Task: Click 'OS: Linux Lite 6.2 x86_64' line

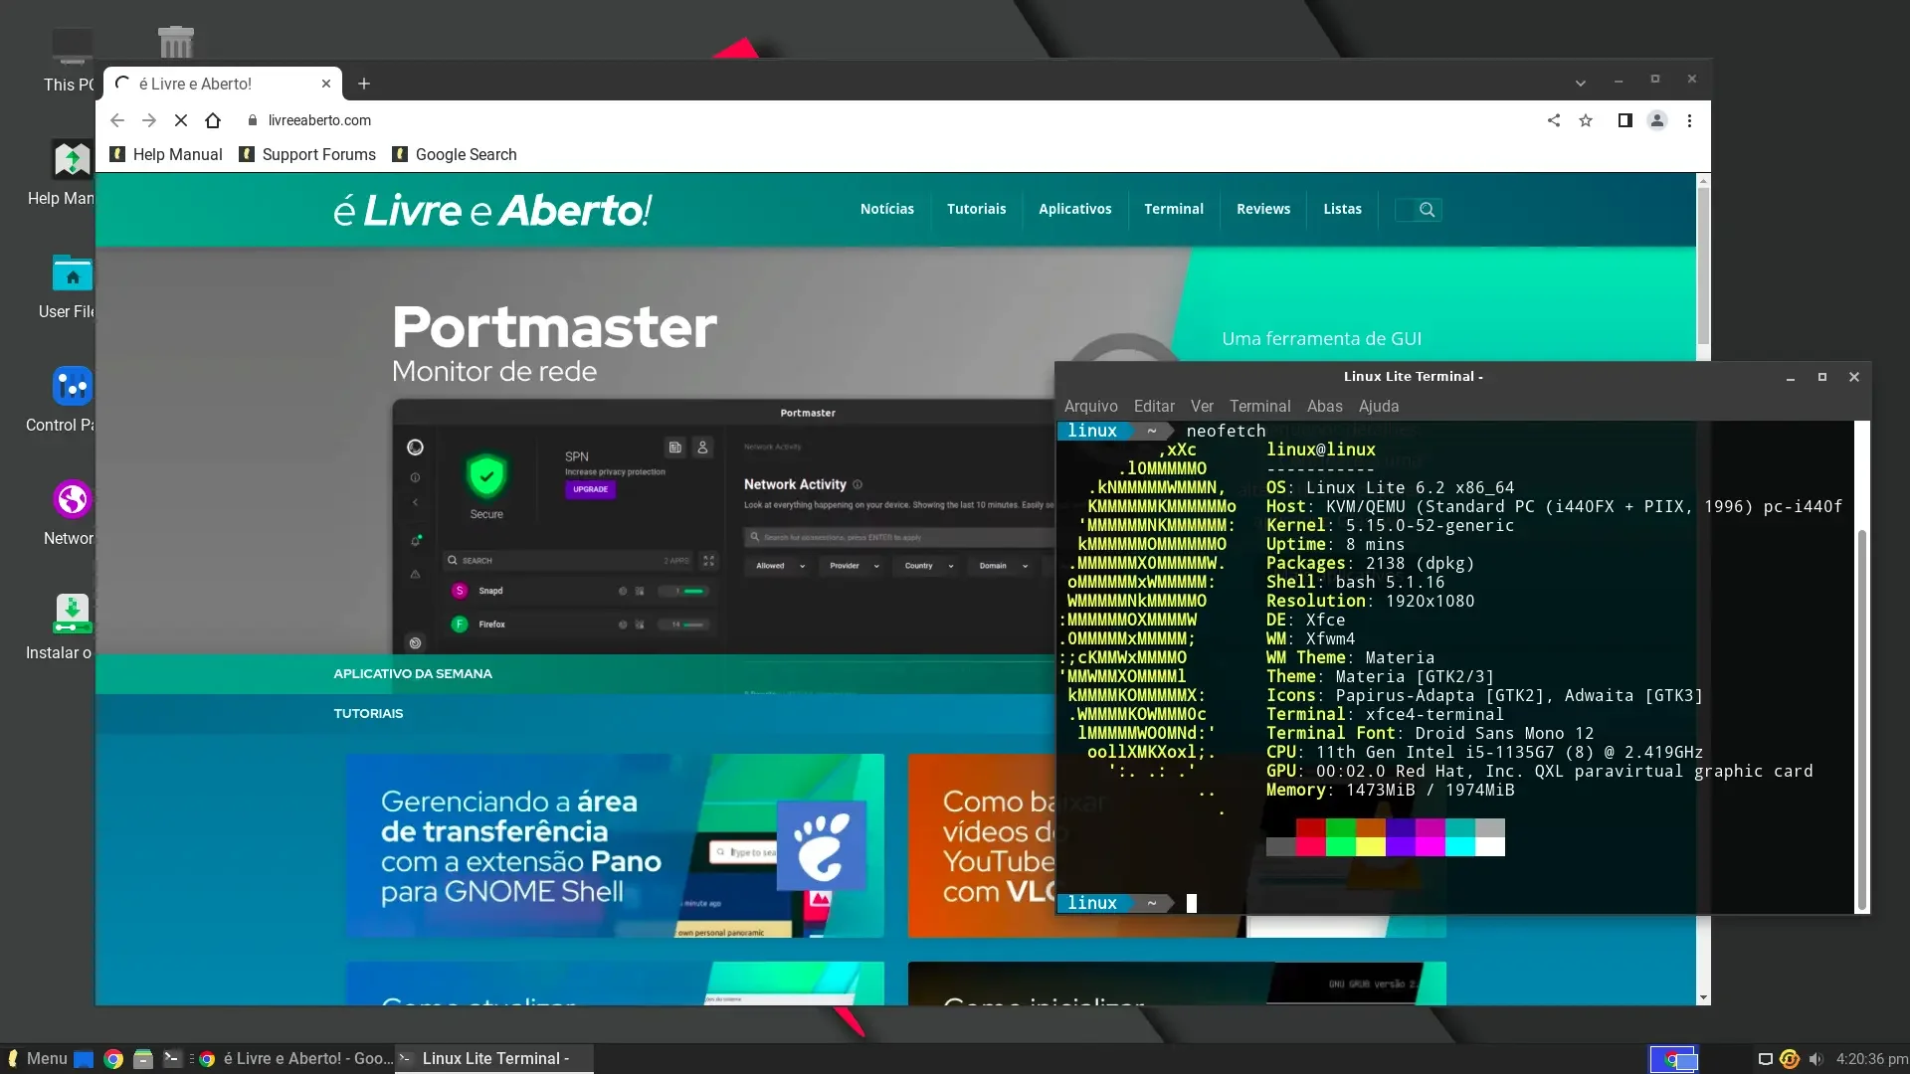Action: [1390, 487]
